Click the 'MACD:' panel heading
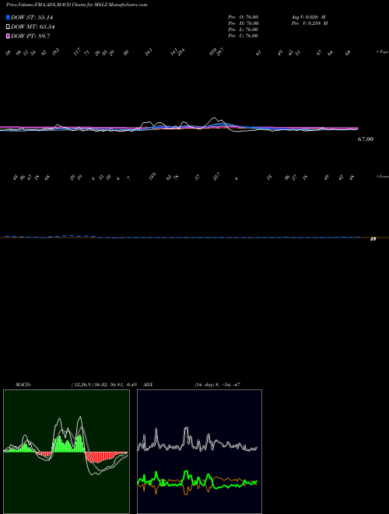Screen dimensions: 389x514 [x=23, y=385]
